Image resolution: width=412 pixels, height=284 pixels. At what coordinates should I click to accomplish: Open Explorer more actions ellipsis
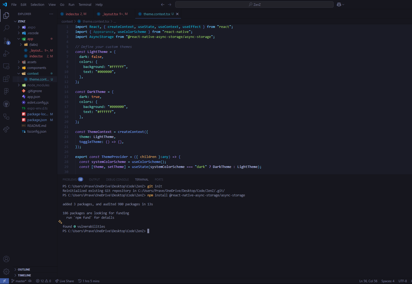point(51,14)
